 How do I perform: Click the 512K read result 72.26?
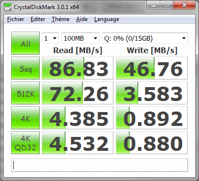(x=77, y=93)
